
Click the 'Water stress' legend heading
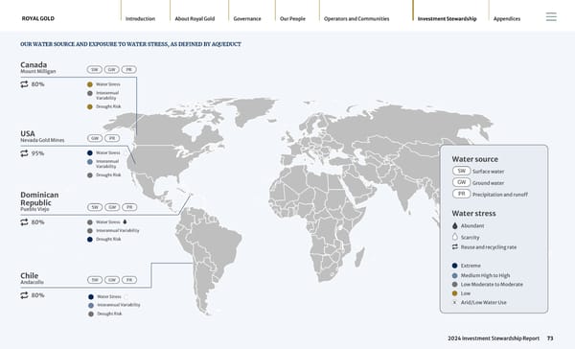[473, 213]
